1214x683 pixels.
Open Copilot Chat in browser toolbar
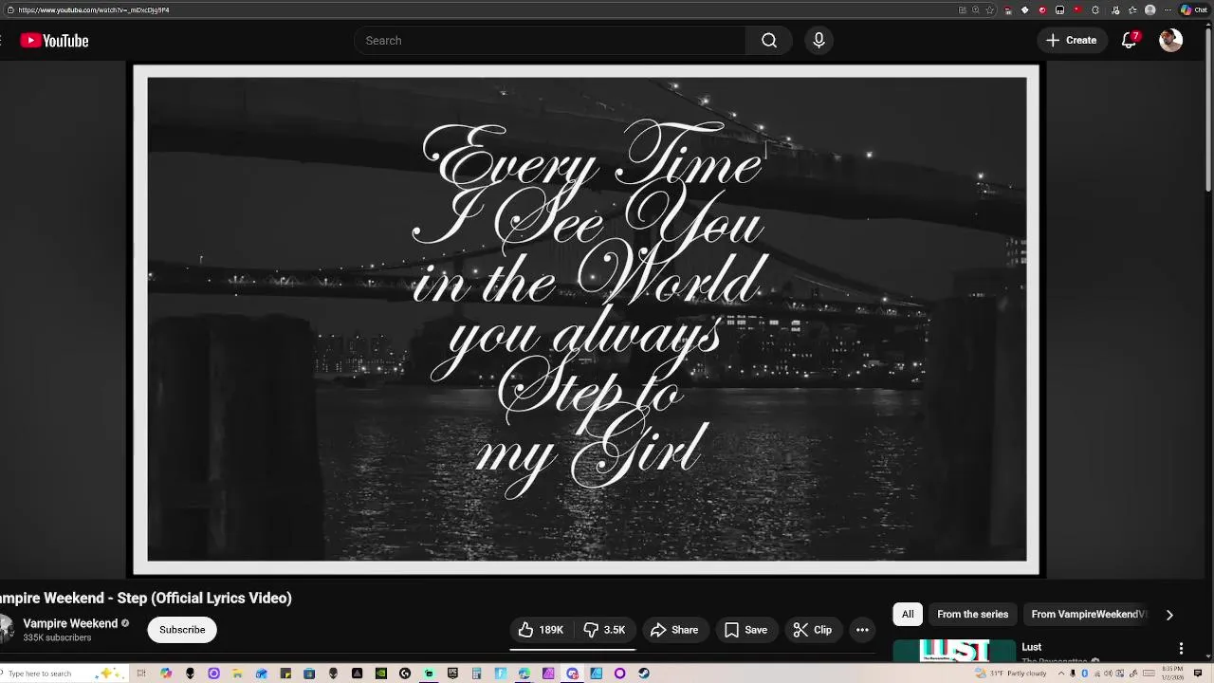click(1193, 9)
